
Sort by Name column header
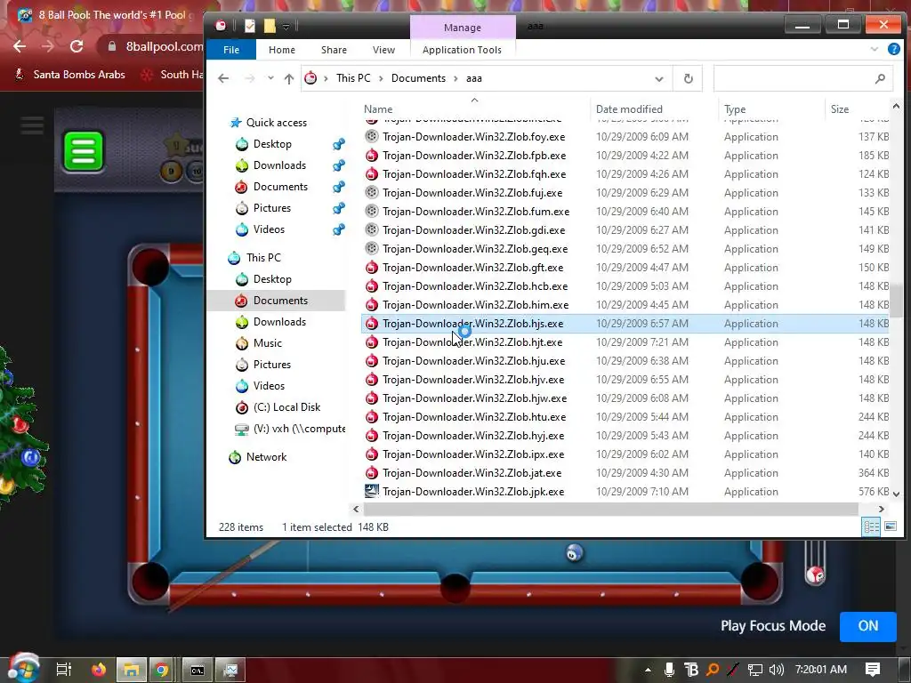pyautogui.click(x=475, y=109)
